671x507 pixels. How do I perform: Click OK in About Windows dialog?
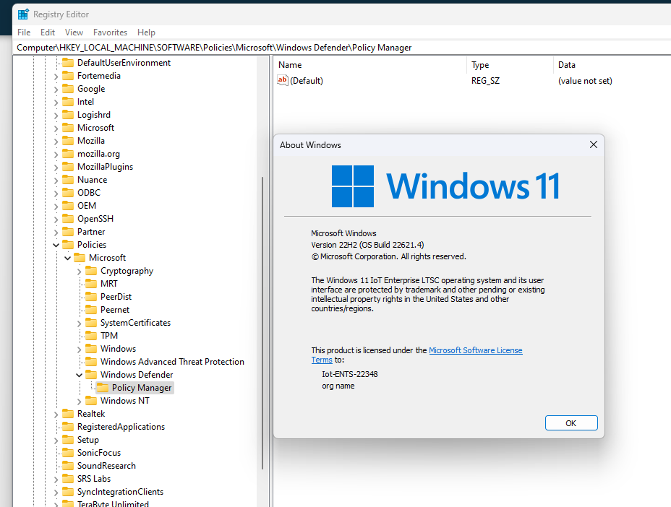571,423
